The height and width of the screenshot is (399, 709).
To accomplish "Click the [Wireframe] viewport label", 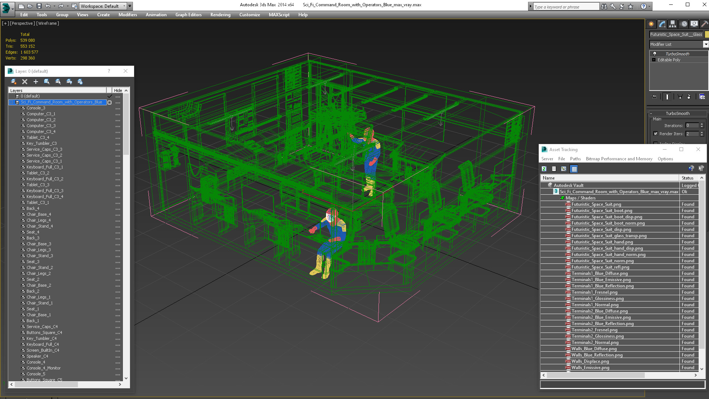I will 48,23.
